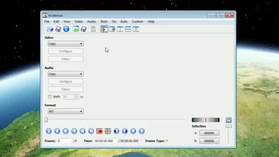Click the first Save floppy disk icon
Image resolution: width=279 pixels, height=157 pixels.
pyautogui.click(x=58, y=29)
